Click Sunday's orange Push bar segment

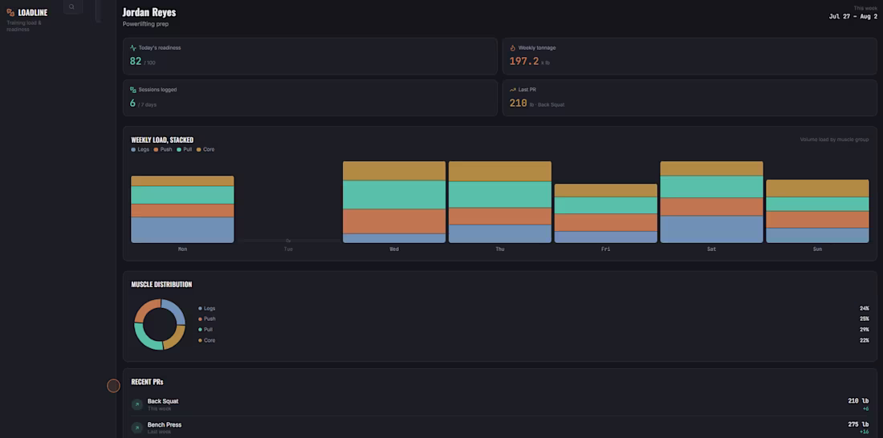click(x=818, y=220)
